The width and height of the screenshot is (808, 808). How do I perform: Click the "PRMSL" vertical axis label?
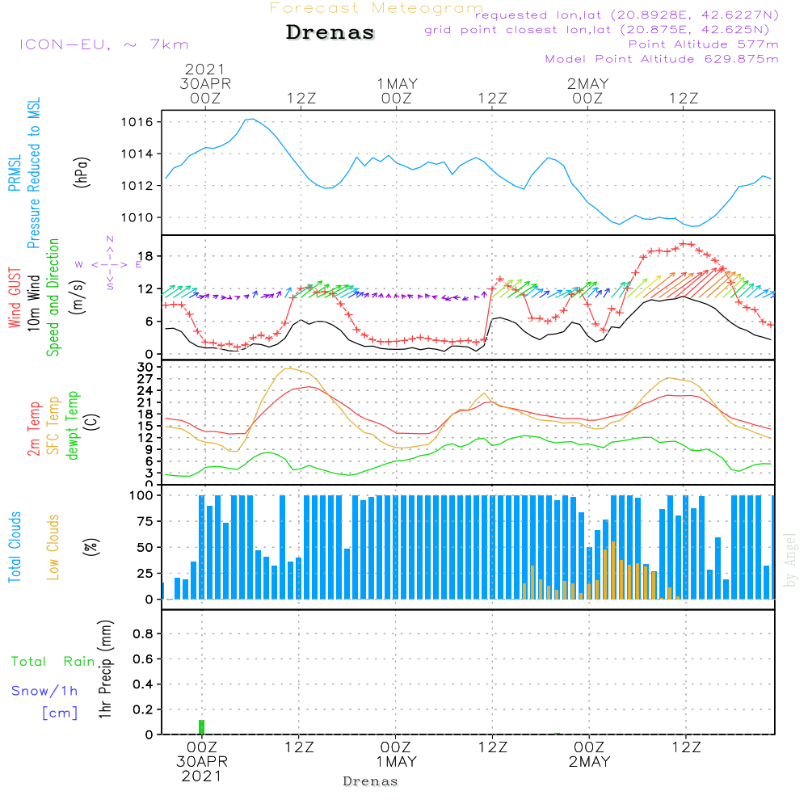coord(15,173)
